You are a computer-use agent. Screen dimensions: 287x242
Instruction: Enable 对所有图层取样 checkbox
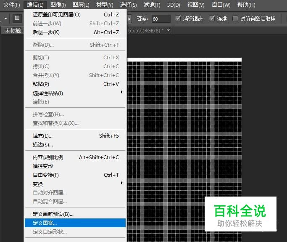point(235,19)
